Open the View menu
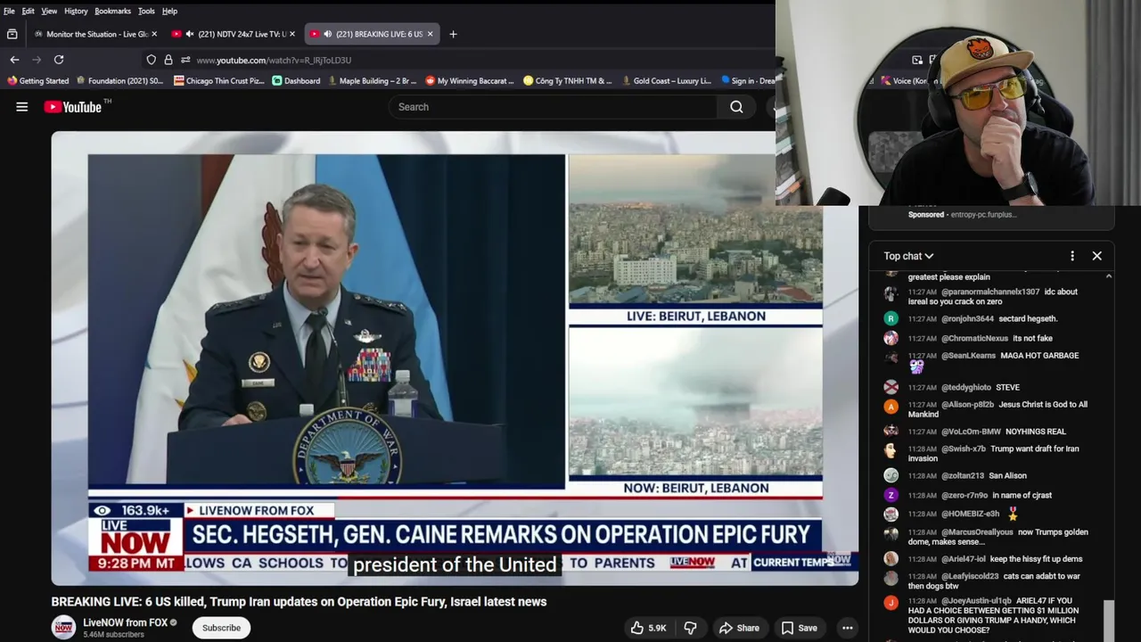Image resolution: width=1141 pixels, height=642 pixels. 49,11
